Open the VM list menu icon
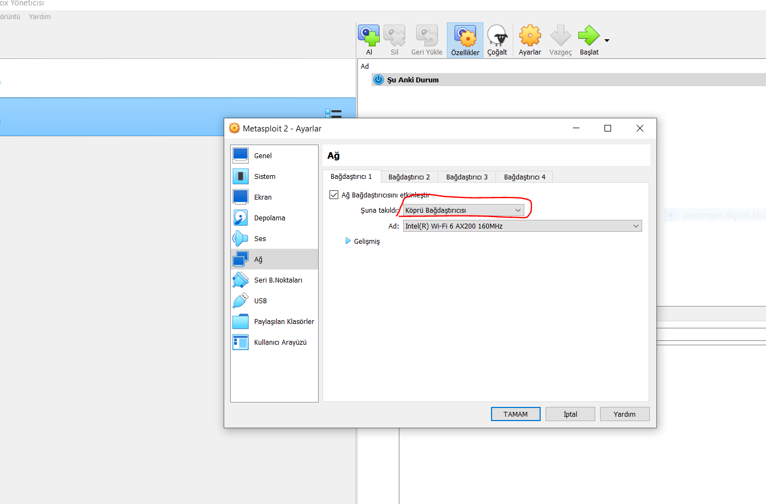Screen dimensions: 766x504 point(333,113)
